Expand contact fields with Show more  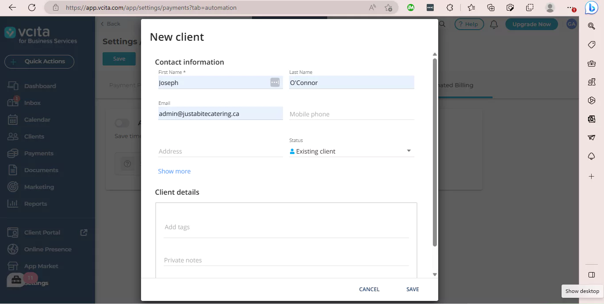pyautogui.click(x=174, y=171)
